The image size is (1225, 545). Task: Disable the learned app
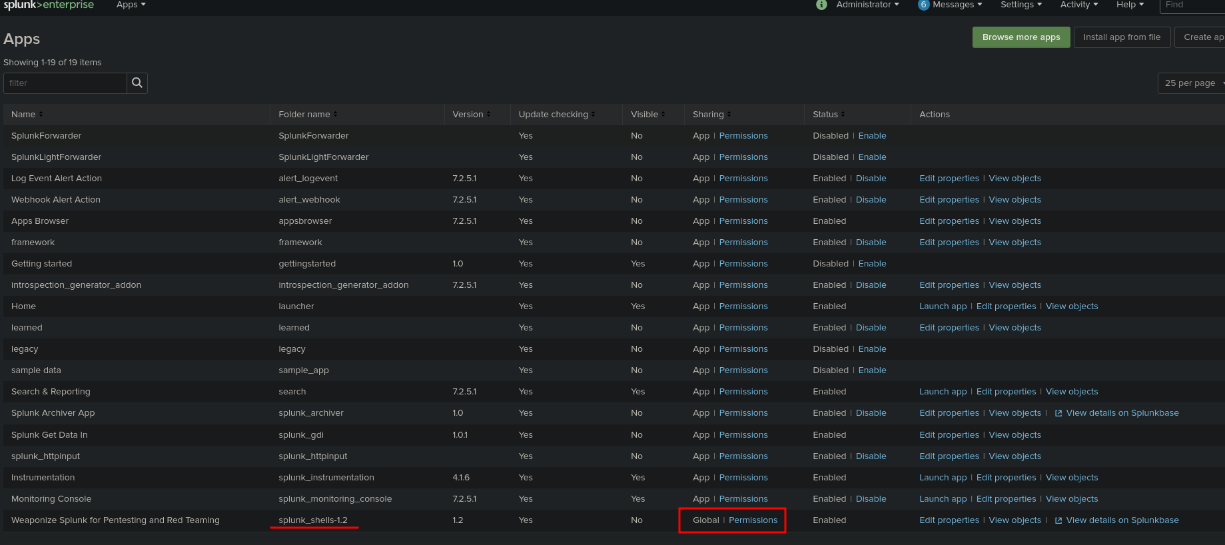pos(871,328)
